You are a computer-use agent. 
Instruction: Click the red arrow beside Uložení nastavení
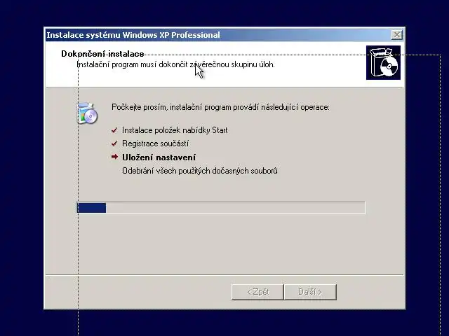click(x=114, y=157)
